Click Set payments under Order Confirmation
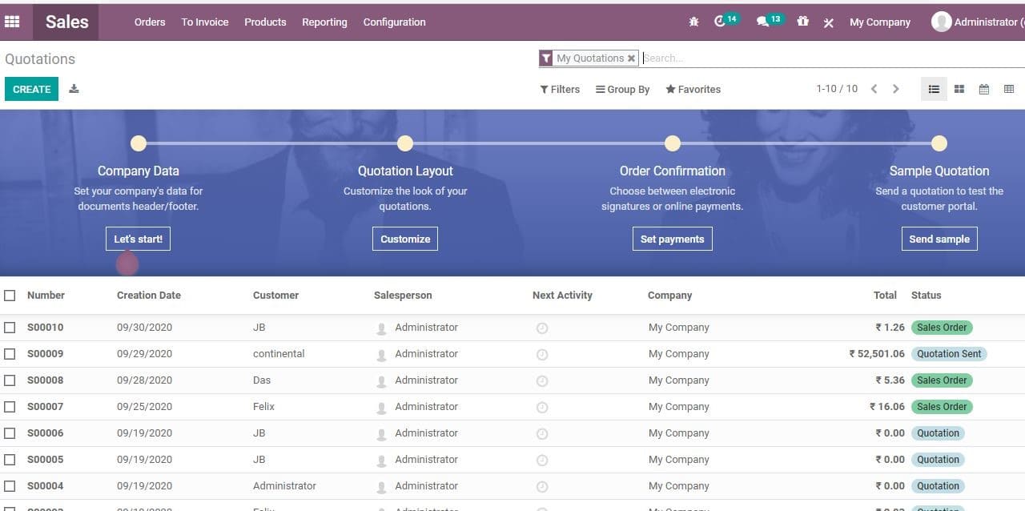 672,239
